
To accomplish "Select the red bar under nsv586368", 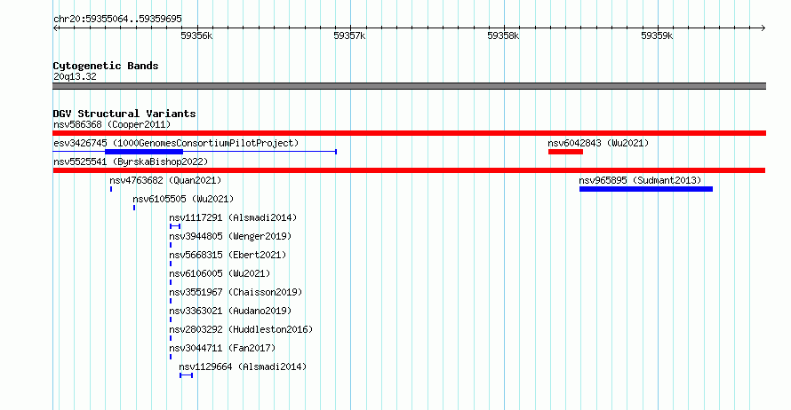I will click(x=409, y=133).
